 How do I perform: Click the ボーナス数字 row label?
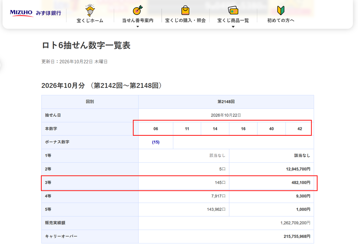tap(57, 142)
